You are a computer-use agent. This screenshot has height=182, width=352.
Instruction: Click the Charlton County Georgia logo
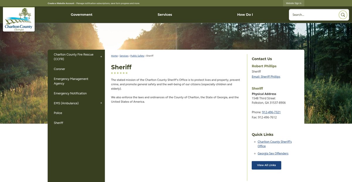[x=19, y=19]
